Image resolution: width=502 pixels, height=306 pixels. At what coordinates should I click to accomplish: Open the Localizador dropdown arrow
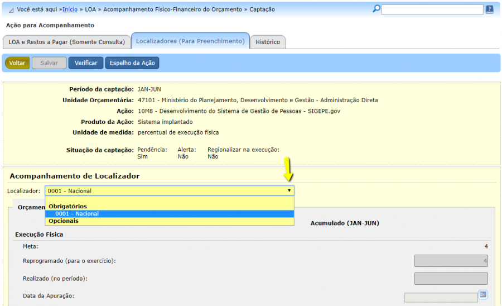(289, 190)
